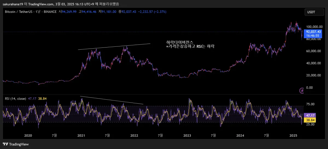
Task: Click the 2021 label on time axis
Action: (81, 135)
